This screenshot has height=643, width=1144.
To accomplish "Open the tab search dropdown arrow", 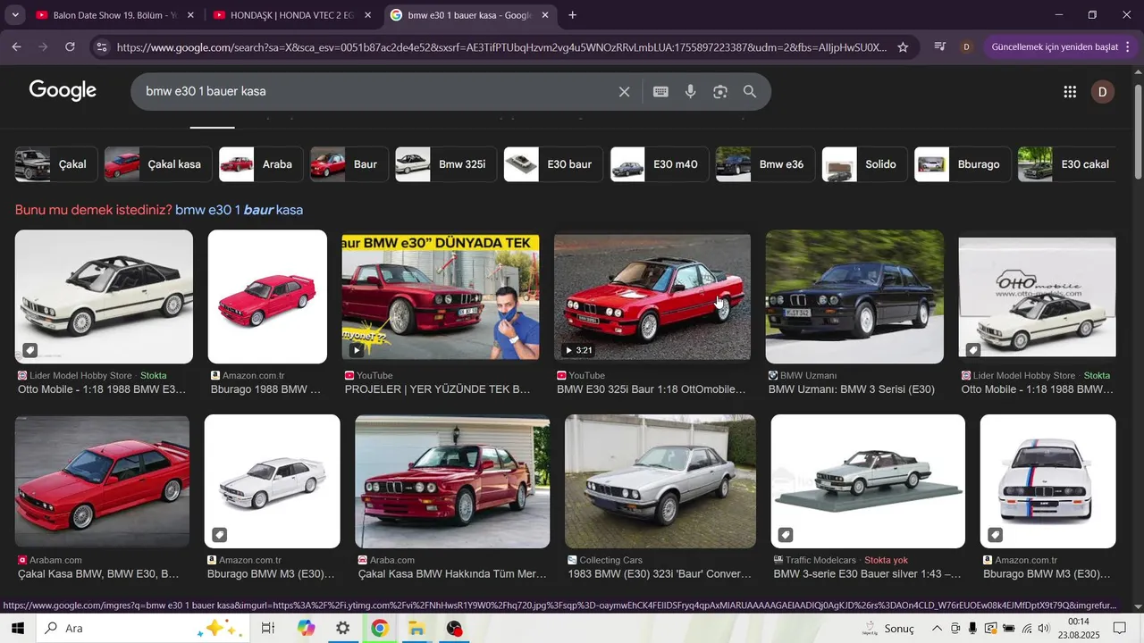I will (15, 15).
